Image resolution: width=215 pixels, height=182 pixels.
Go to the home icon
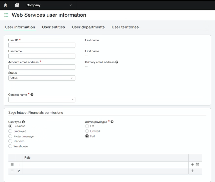(x=17, y=5)
